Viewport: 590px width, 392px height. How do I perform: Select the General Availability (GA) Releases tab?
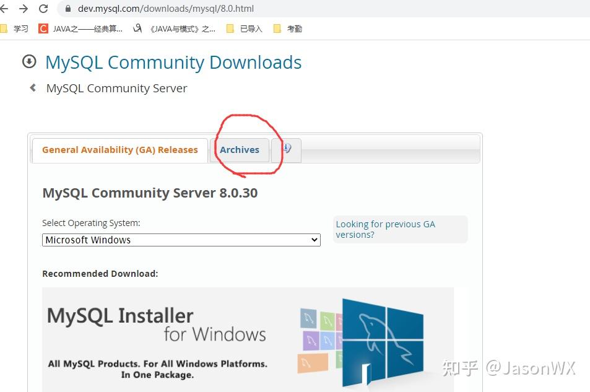[x=119, y=149]
